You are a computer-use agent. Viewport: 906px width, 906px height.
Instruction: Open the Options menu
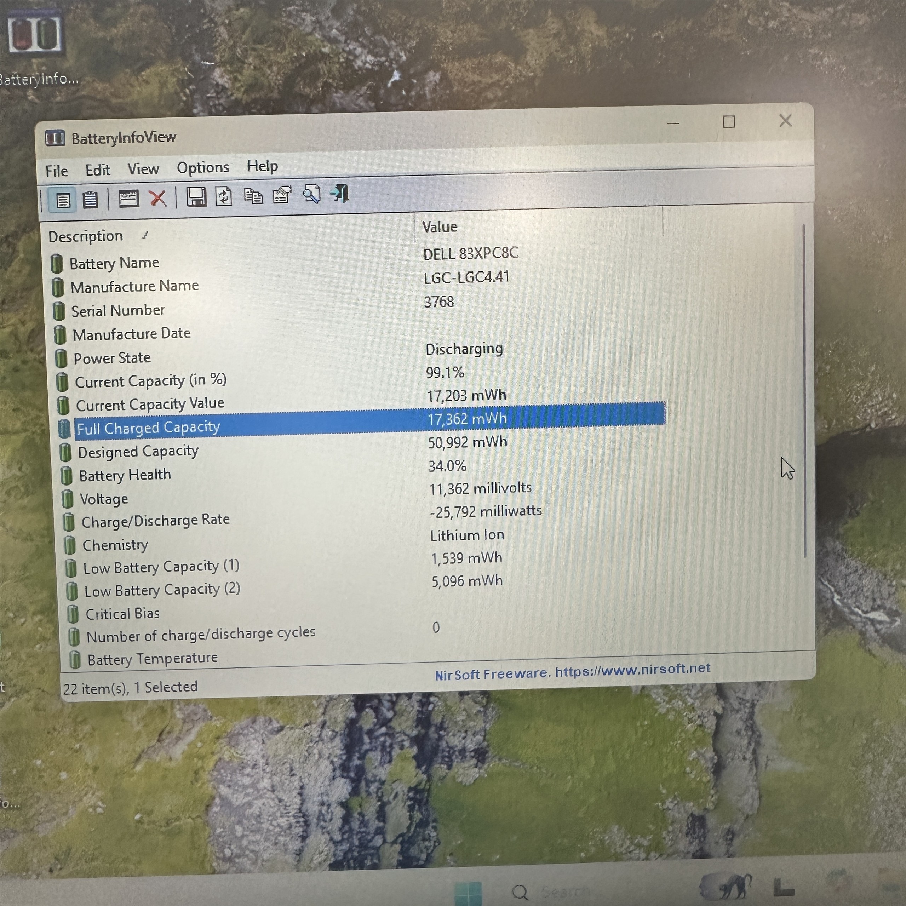coord(202,167)
